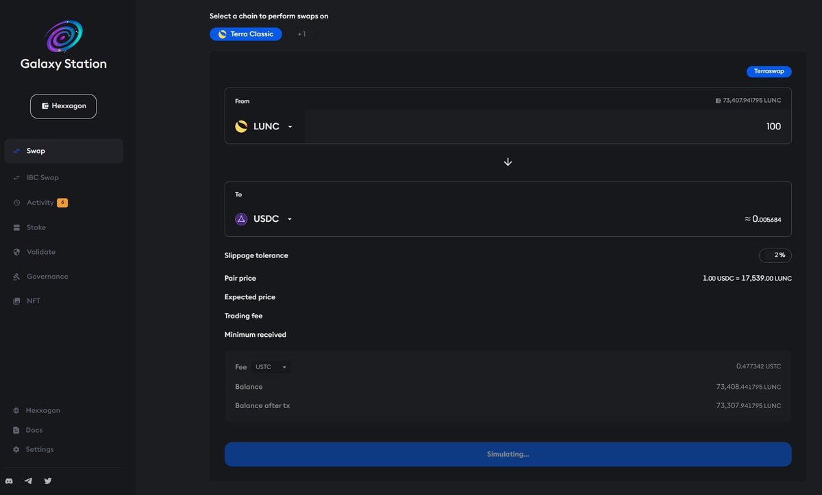
Task: Edit the slippage tolerance 2% field
Action: (x=775, y=255)
